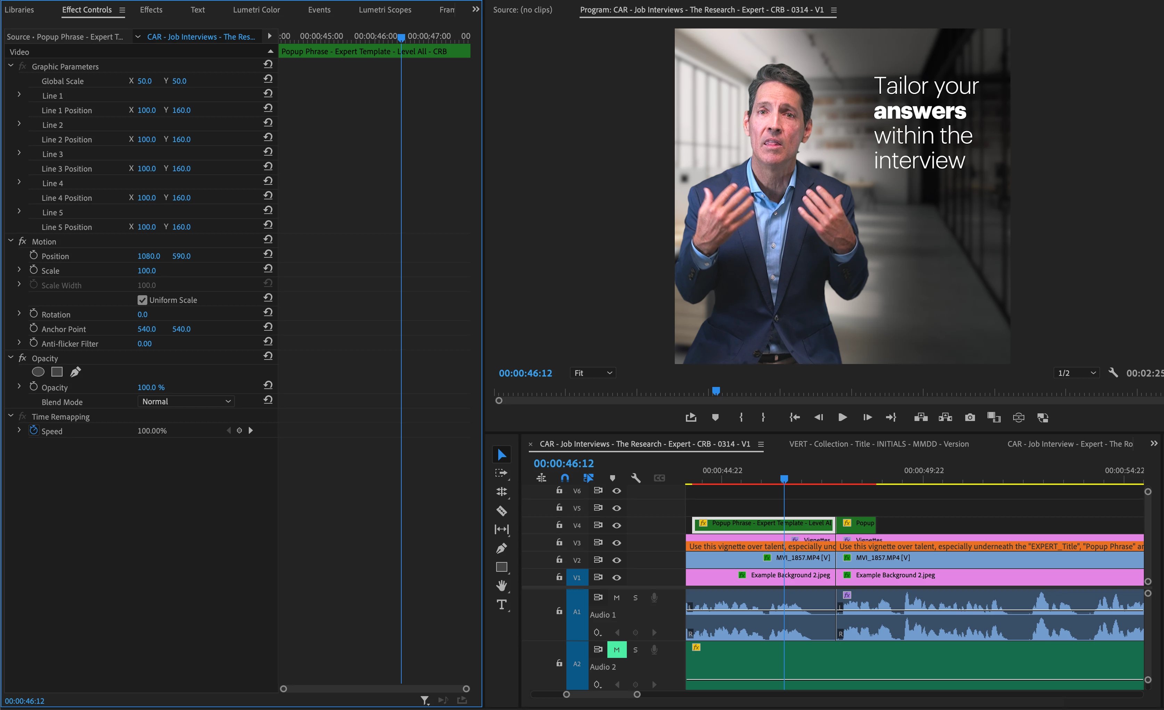Select the Track Select Forward tool
1164x710 pixels.
[x=501, y=473]
